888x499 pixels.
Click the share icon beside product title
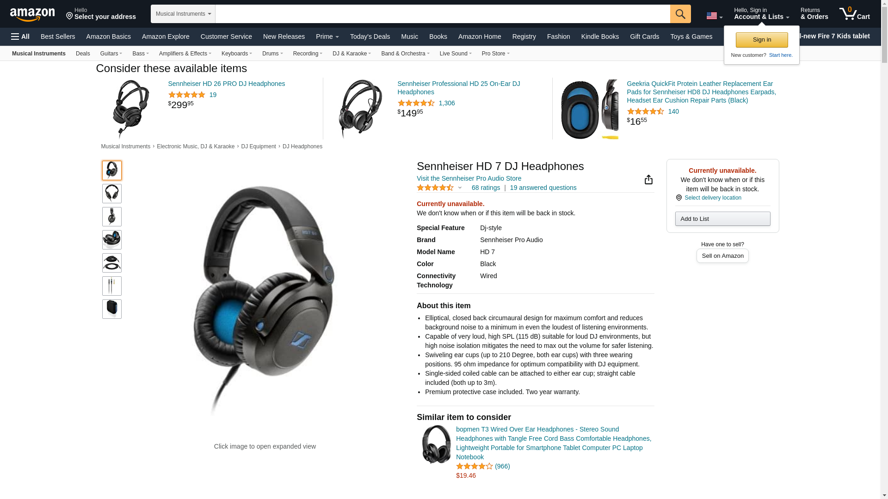(x=648, y=179)
